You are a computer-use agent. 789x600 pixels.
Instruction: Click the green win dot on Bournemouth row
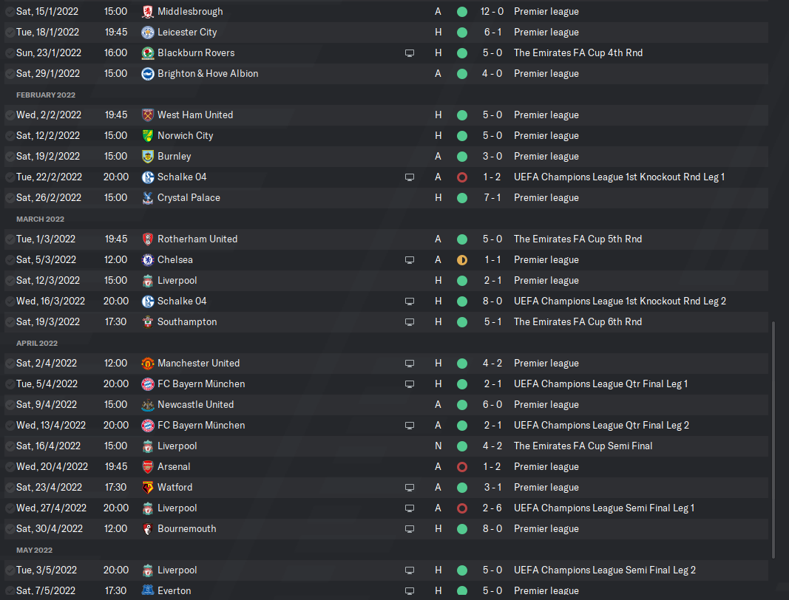tap(462, 529)
